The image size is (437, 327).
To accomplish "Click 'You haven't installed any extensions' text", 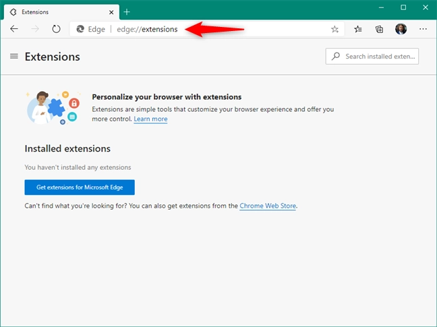I will click(78, 167).
